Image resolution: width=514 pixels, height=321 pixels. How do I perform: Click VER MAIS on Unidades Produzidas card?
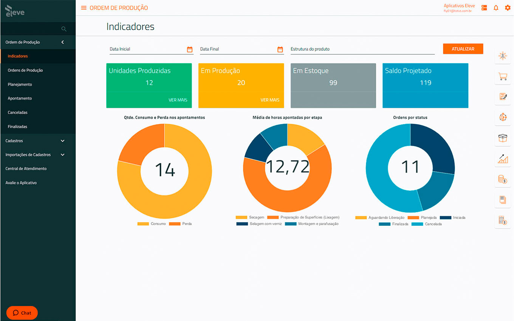click(x=178, y=100)
